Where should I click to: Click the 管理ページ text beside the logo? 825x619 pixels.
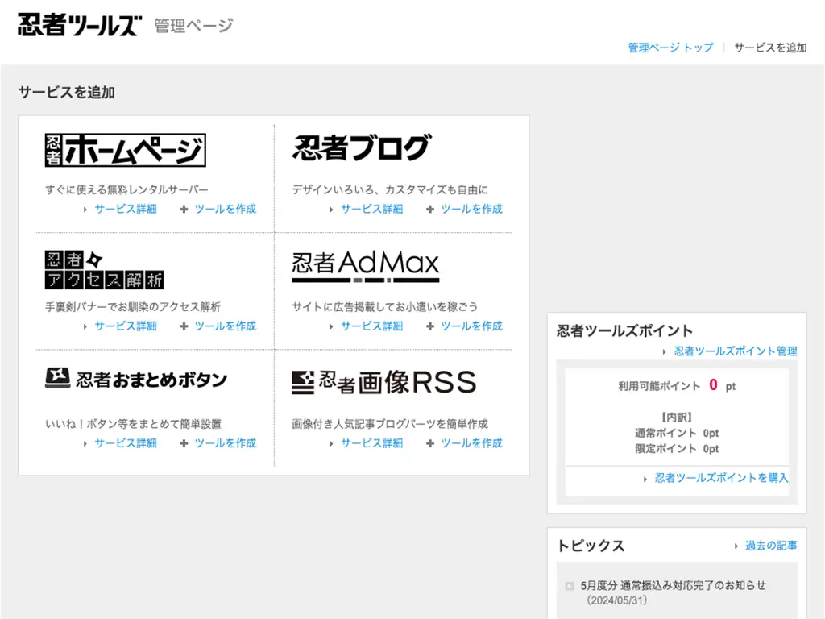tap(193, 25)
